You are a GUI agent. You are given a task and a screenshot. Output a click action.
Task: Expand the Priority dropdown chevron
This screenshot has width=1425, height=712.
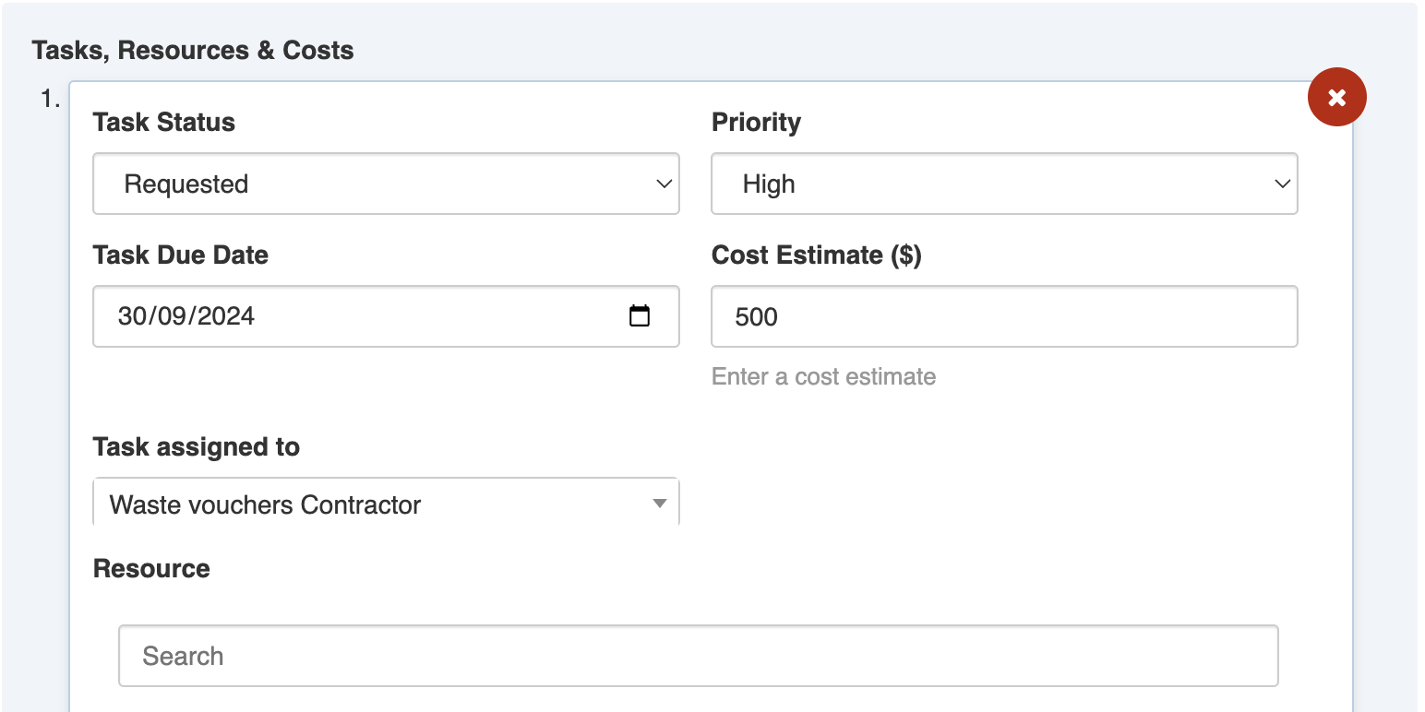point(1282,184)
